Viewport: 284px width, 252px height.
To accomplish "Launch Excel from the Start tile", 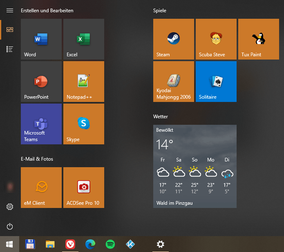I will (x=84, y=39).
